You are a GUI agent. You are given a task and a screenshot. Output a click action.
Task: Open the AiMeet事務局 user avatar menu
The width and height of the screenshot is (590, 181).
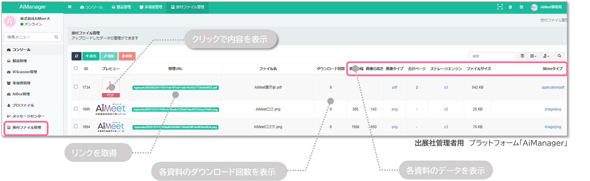[x=534, y=7]
